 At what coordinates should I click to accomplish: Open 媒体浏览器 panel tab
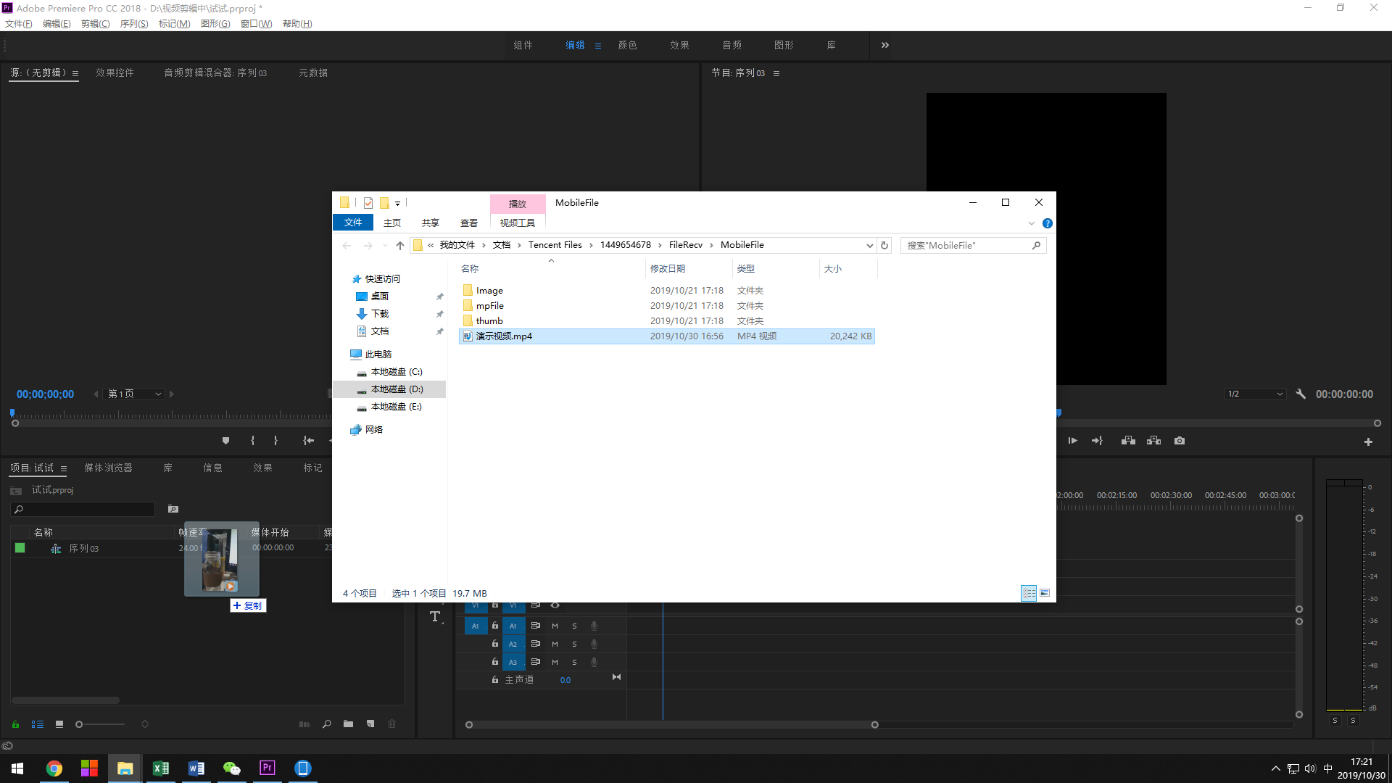(108, 468)
